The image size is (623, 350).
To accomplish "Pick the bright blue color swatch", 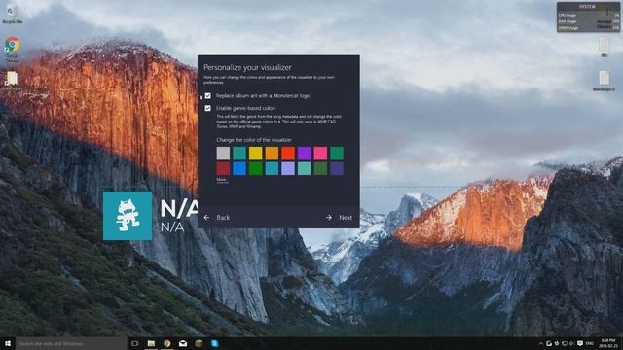I will [239, 168].
